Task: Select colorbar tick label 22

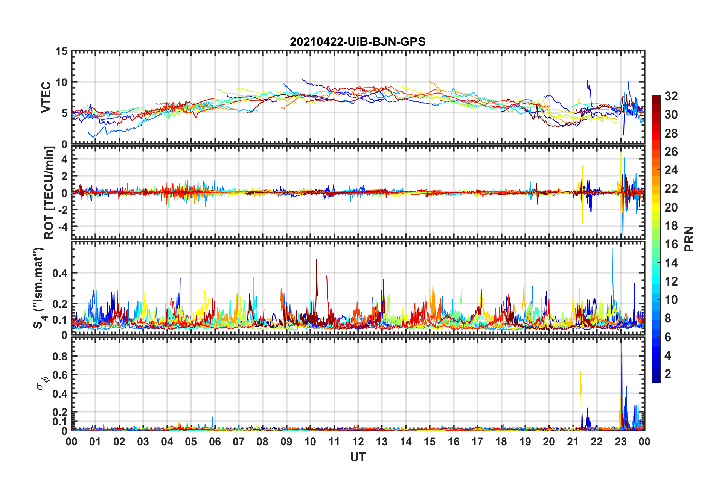Action: (671, 189)
